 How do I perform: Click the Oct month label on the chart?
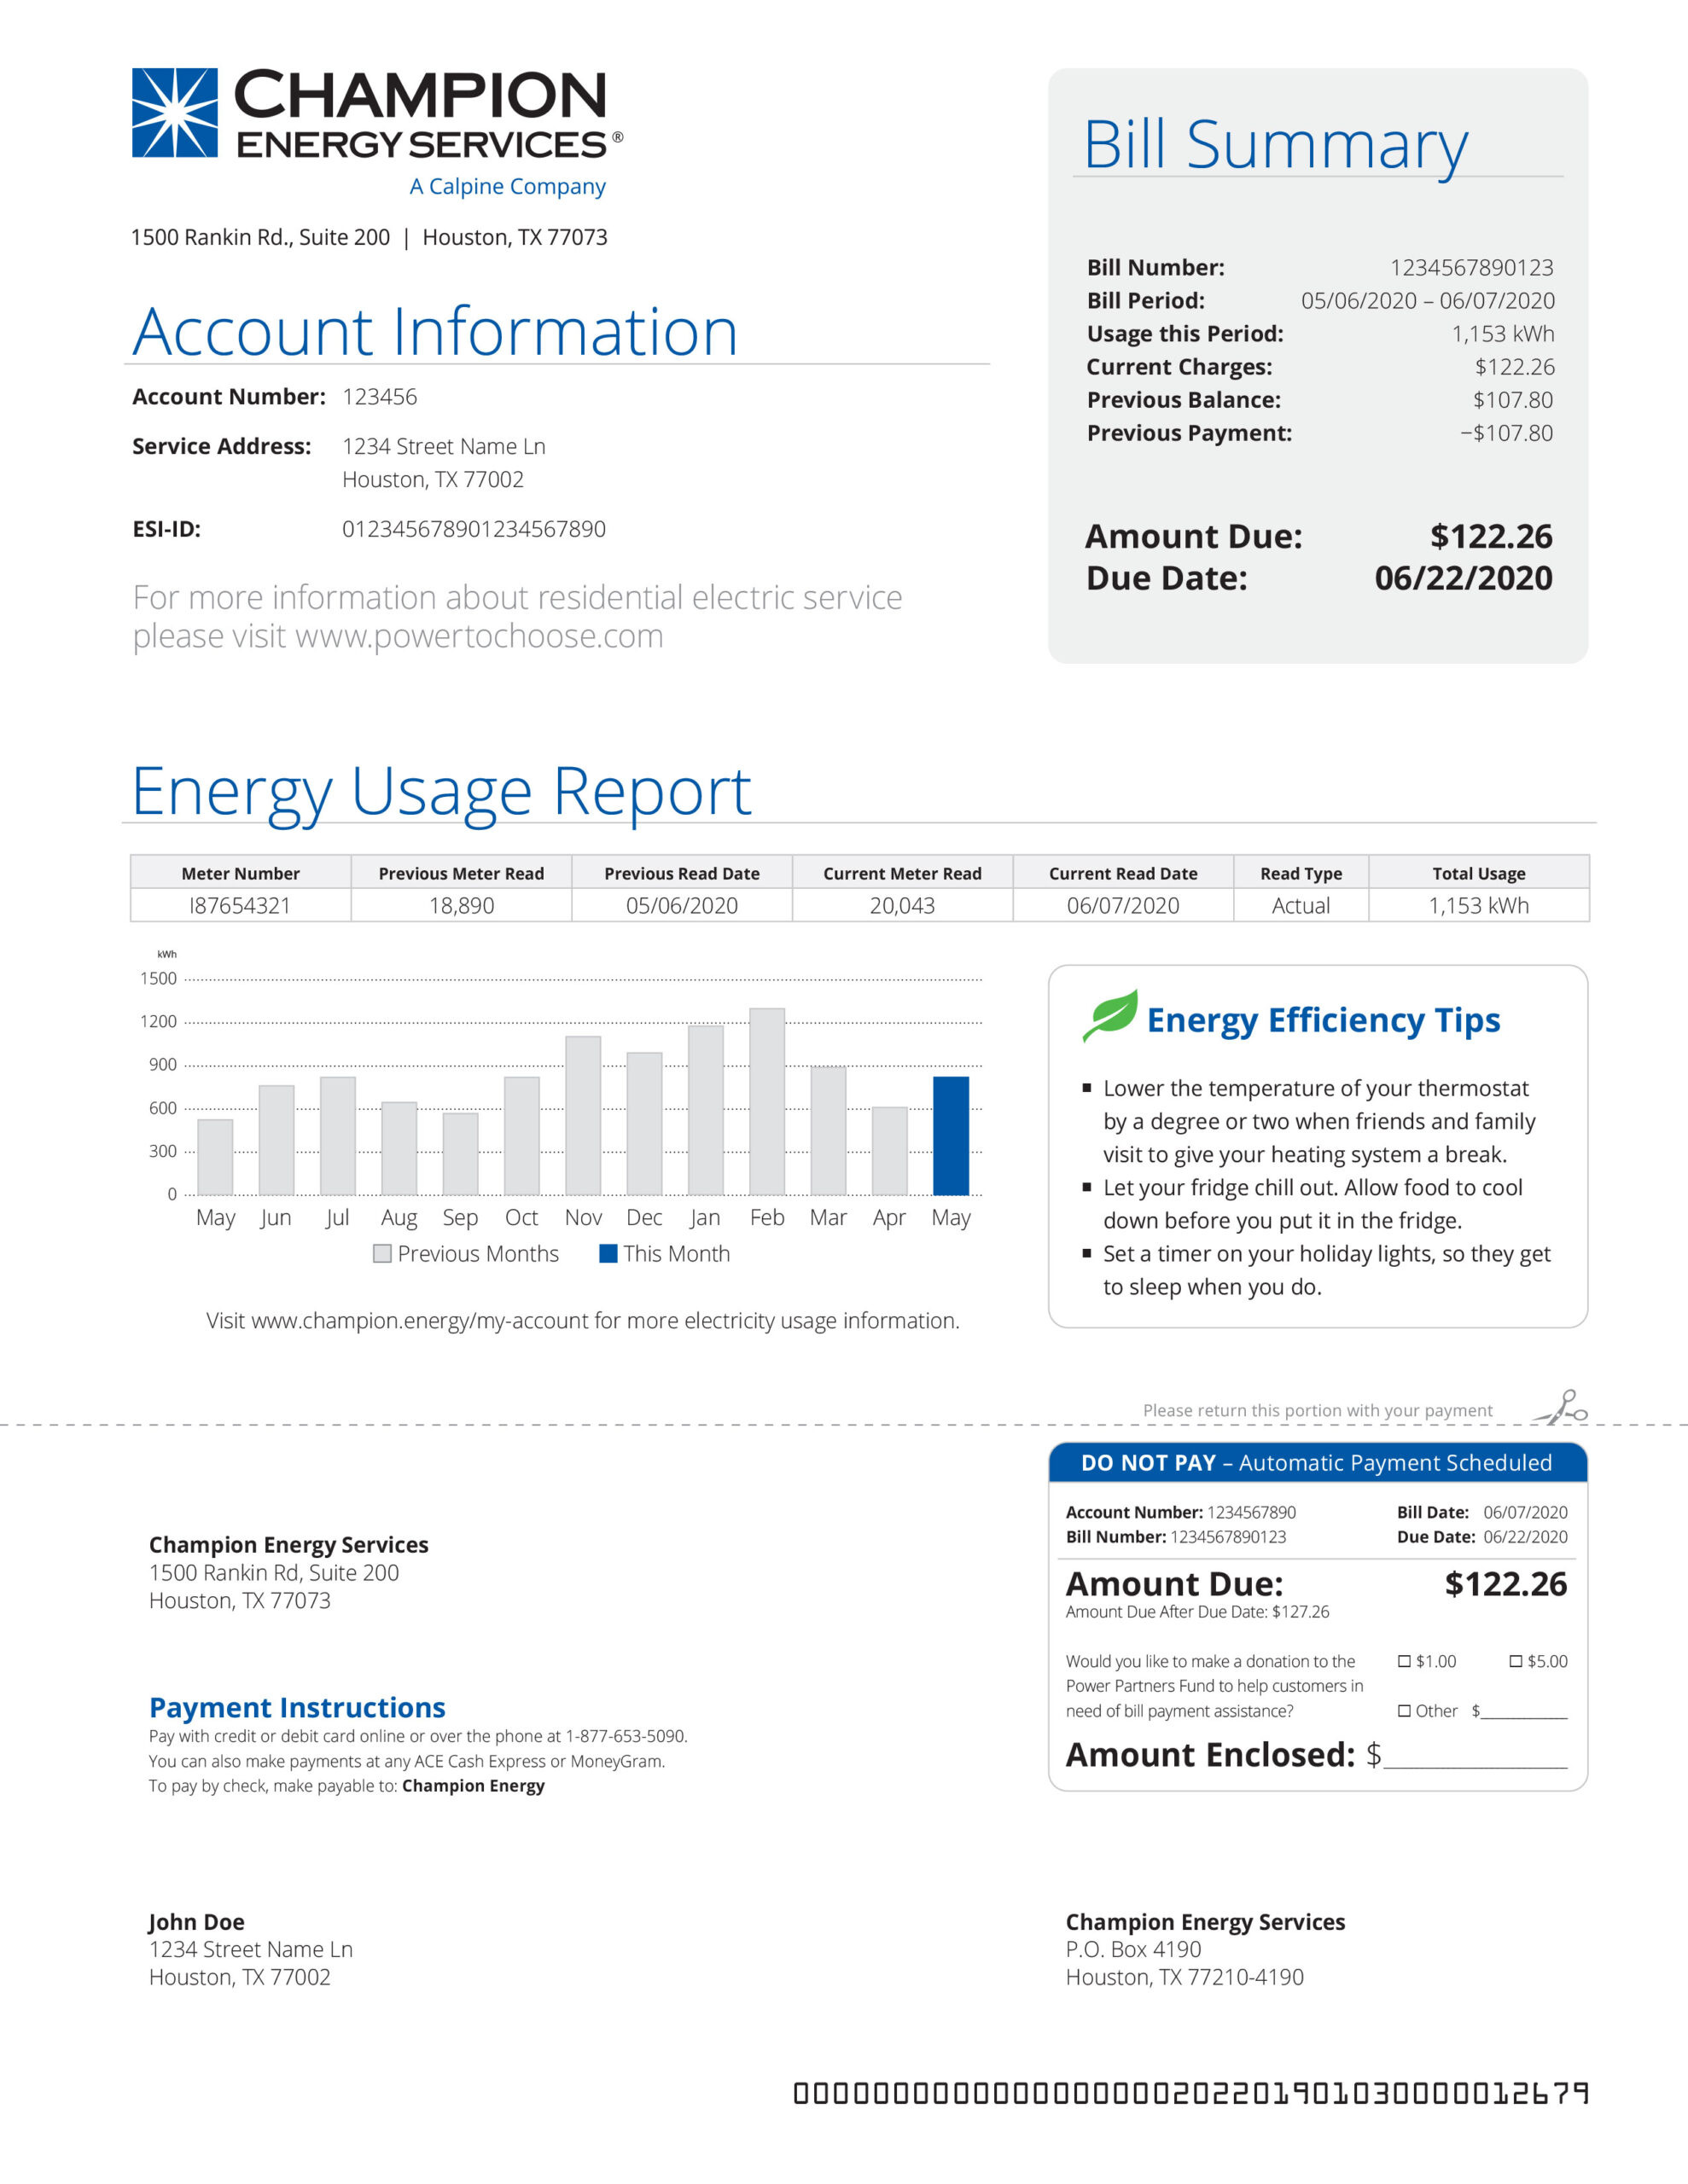pyautogui.click(x=521, y=1217)
